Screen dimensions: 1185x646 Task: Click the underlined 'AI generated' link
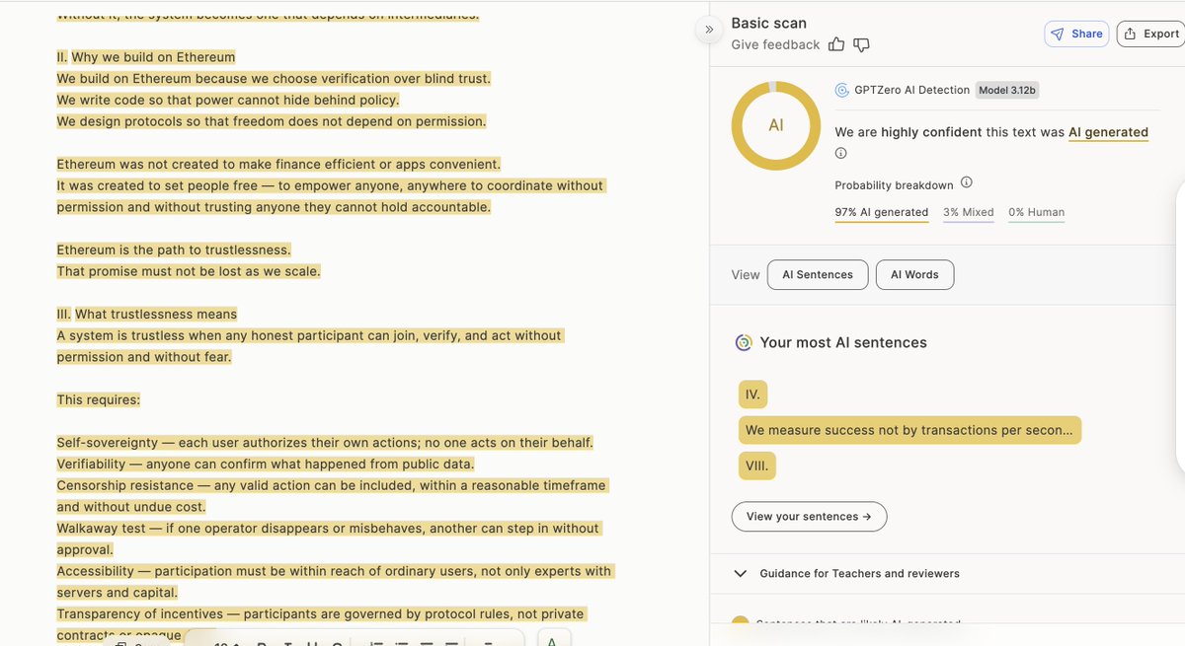(x=1108, y=132)
